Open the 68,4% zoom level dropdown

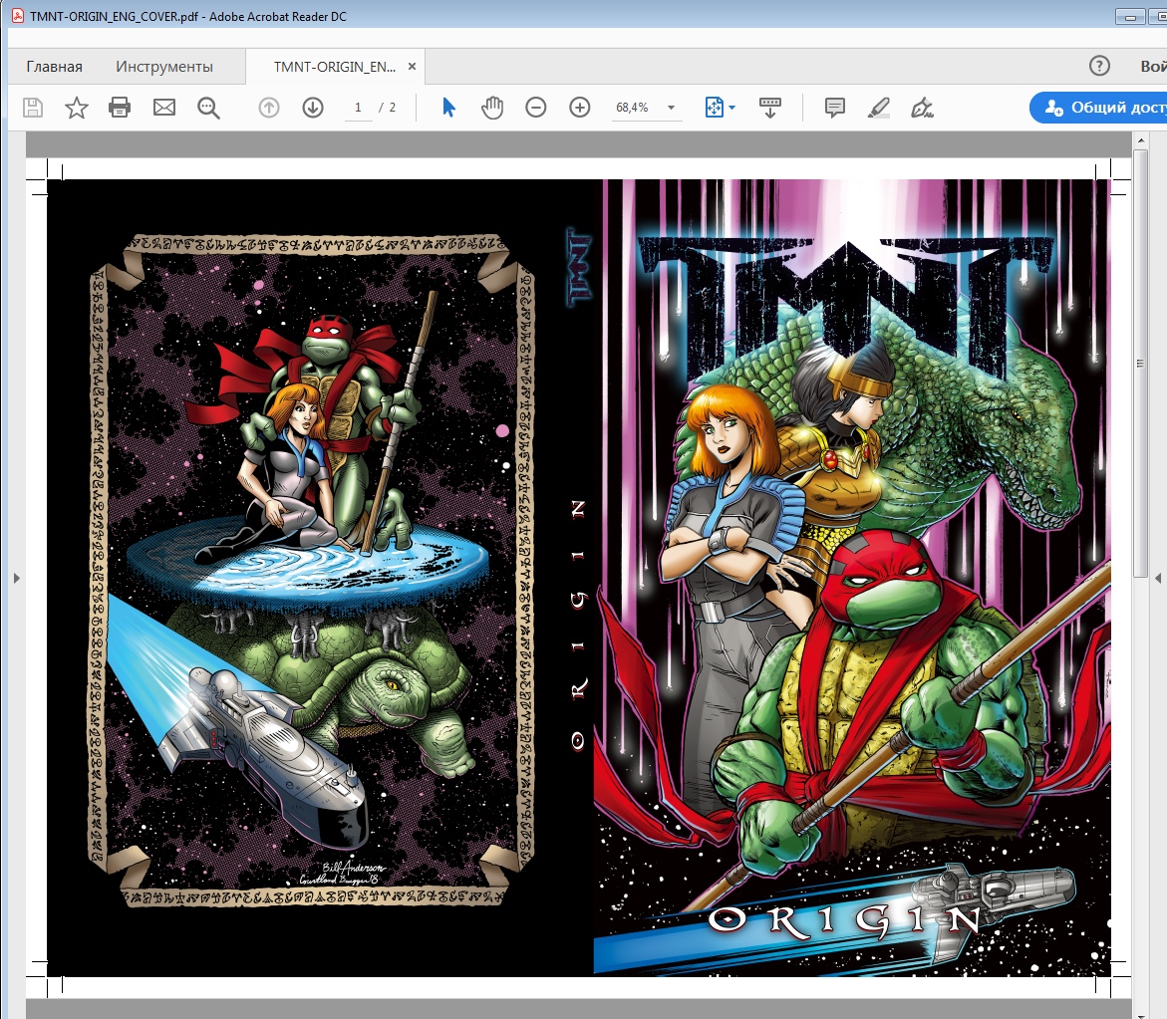(671, 108)
